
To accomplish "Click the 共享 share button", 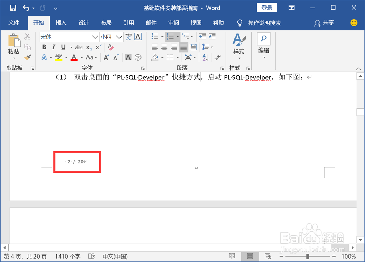I will point(324,23).
